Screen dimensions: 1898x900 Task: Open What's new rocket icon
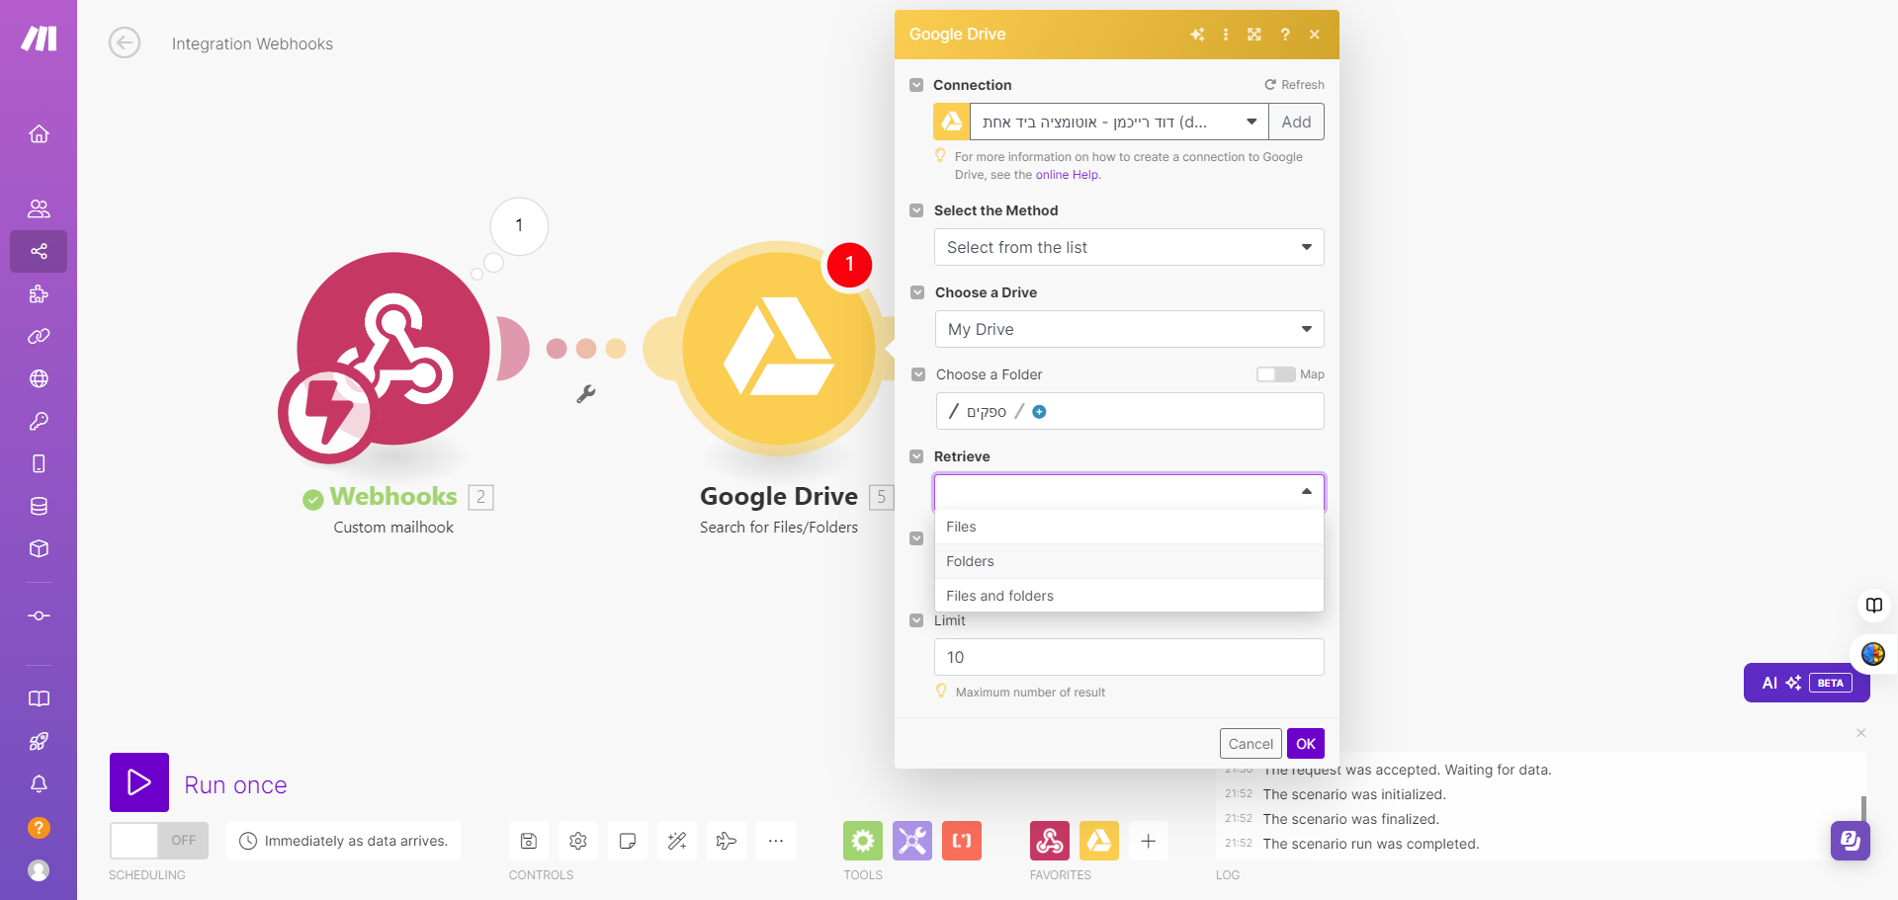(x=39, y=741)
